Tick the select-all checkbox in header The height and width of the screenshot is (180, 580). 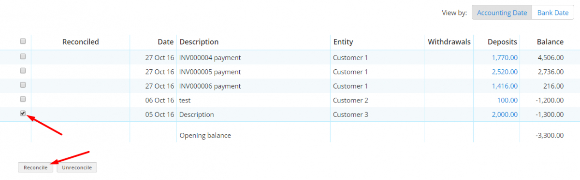pyautogui.click(x=23, y=41)
